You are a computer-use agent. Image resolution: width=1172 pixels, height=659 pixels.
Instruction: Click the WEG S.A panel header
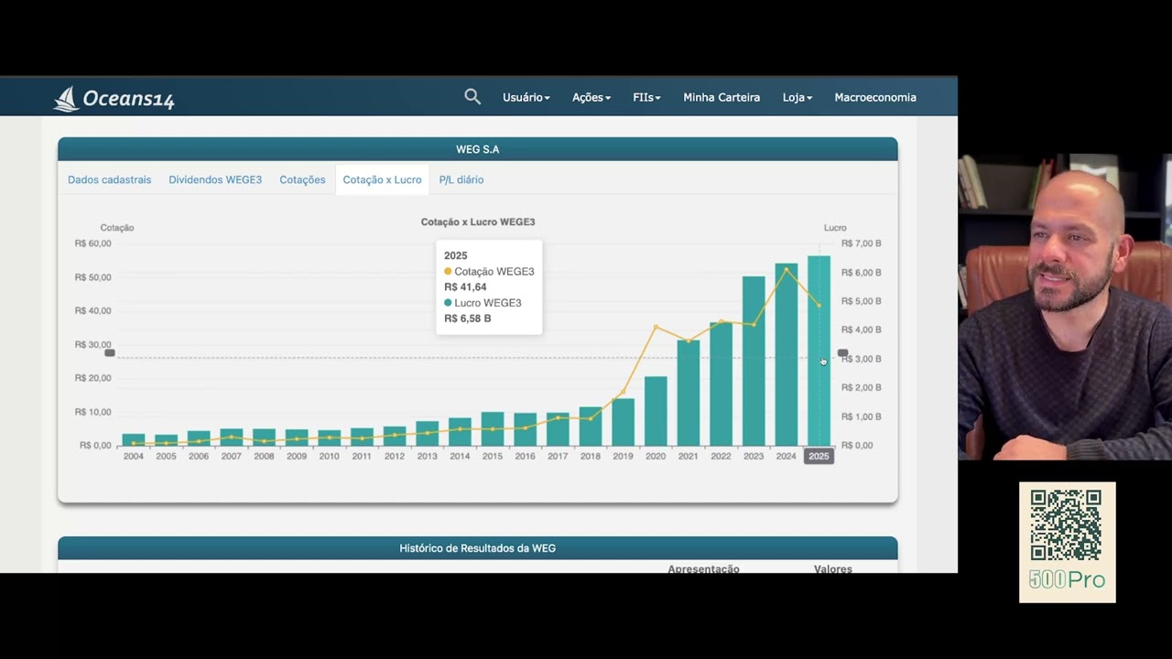point(478,149)
